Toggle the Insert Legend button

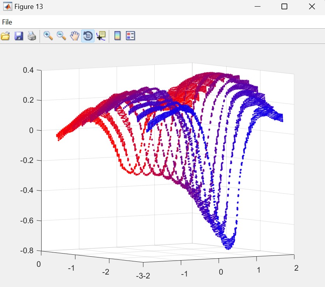[130, 36]
